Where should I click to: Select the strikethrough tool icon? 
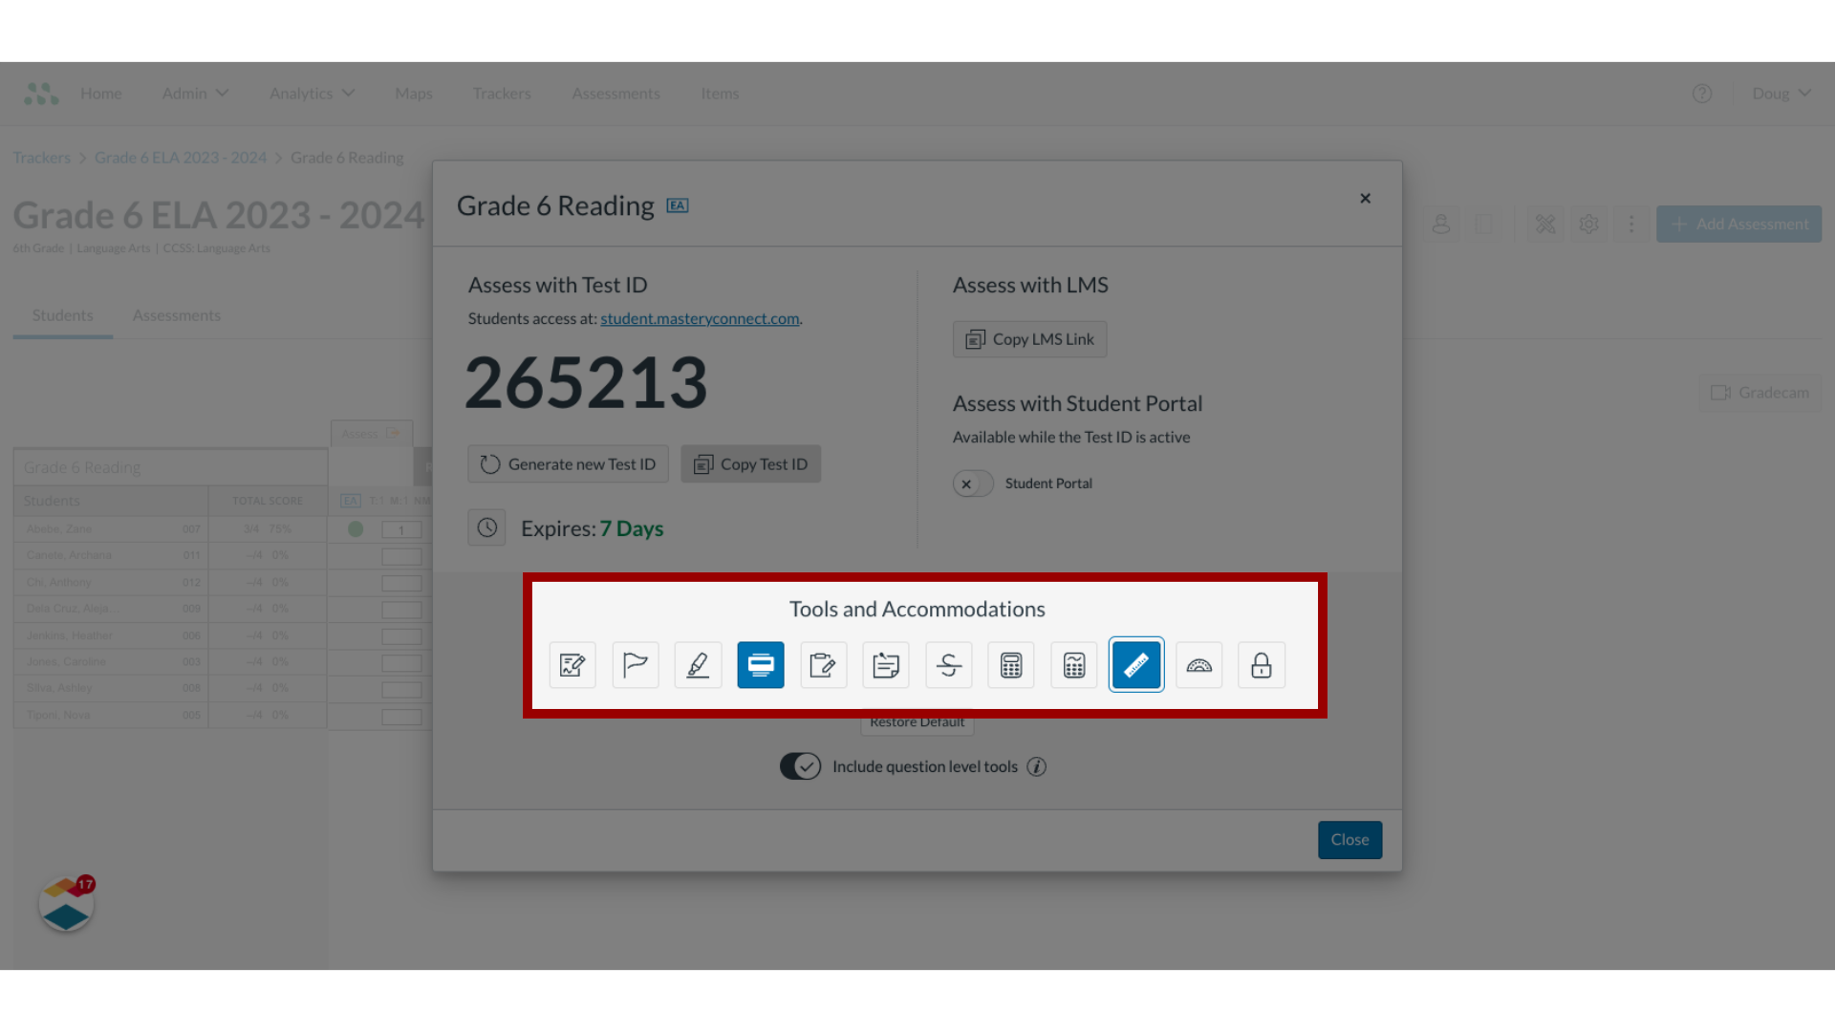pos(949,665)
